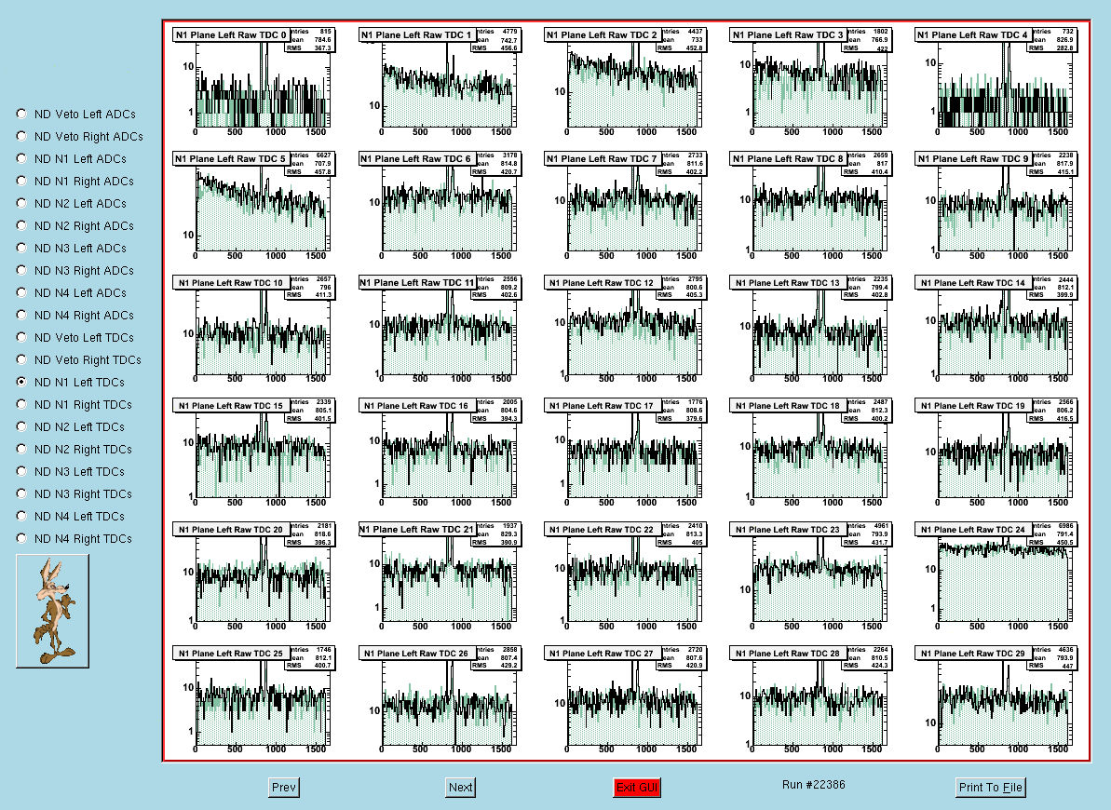Open the N1 Plane Left Raw TDC 14 plot

996,329
